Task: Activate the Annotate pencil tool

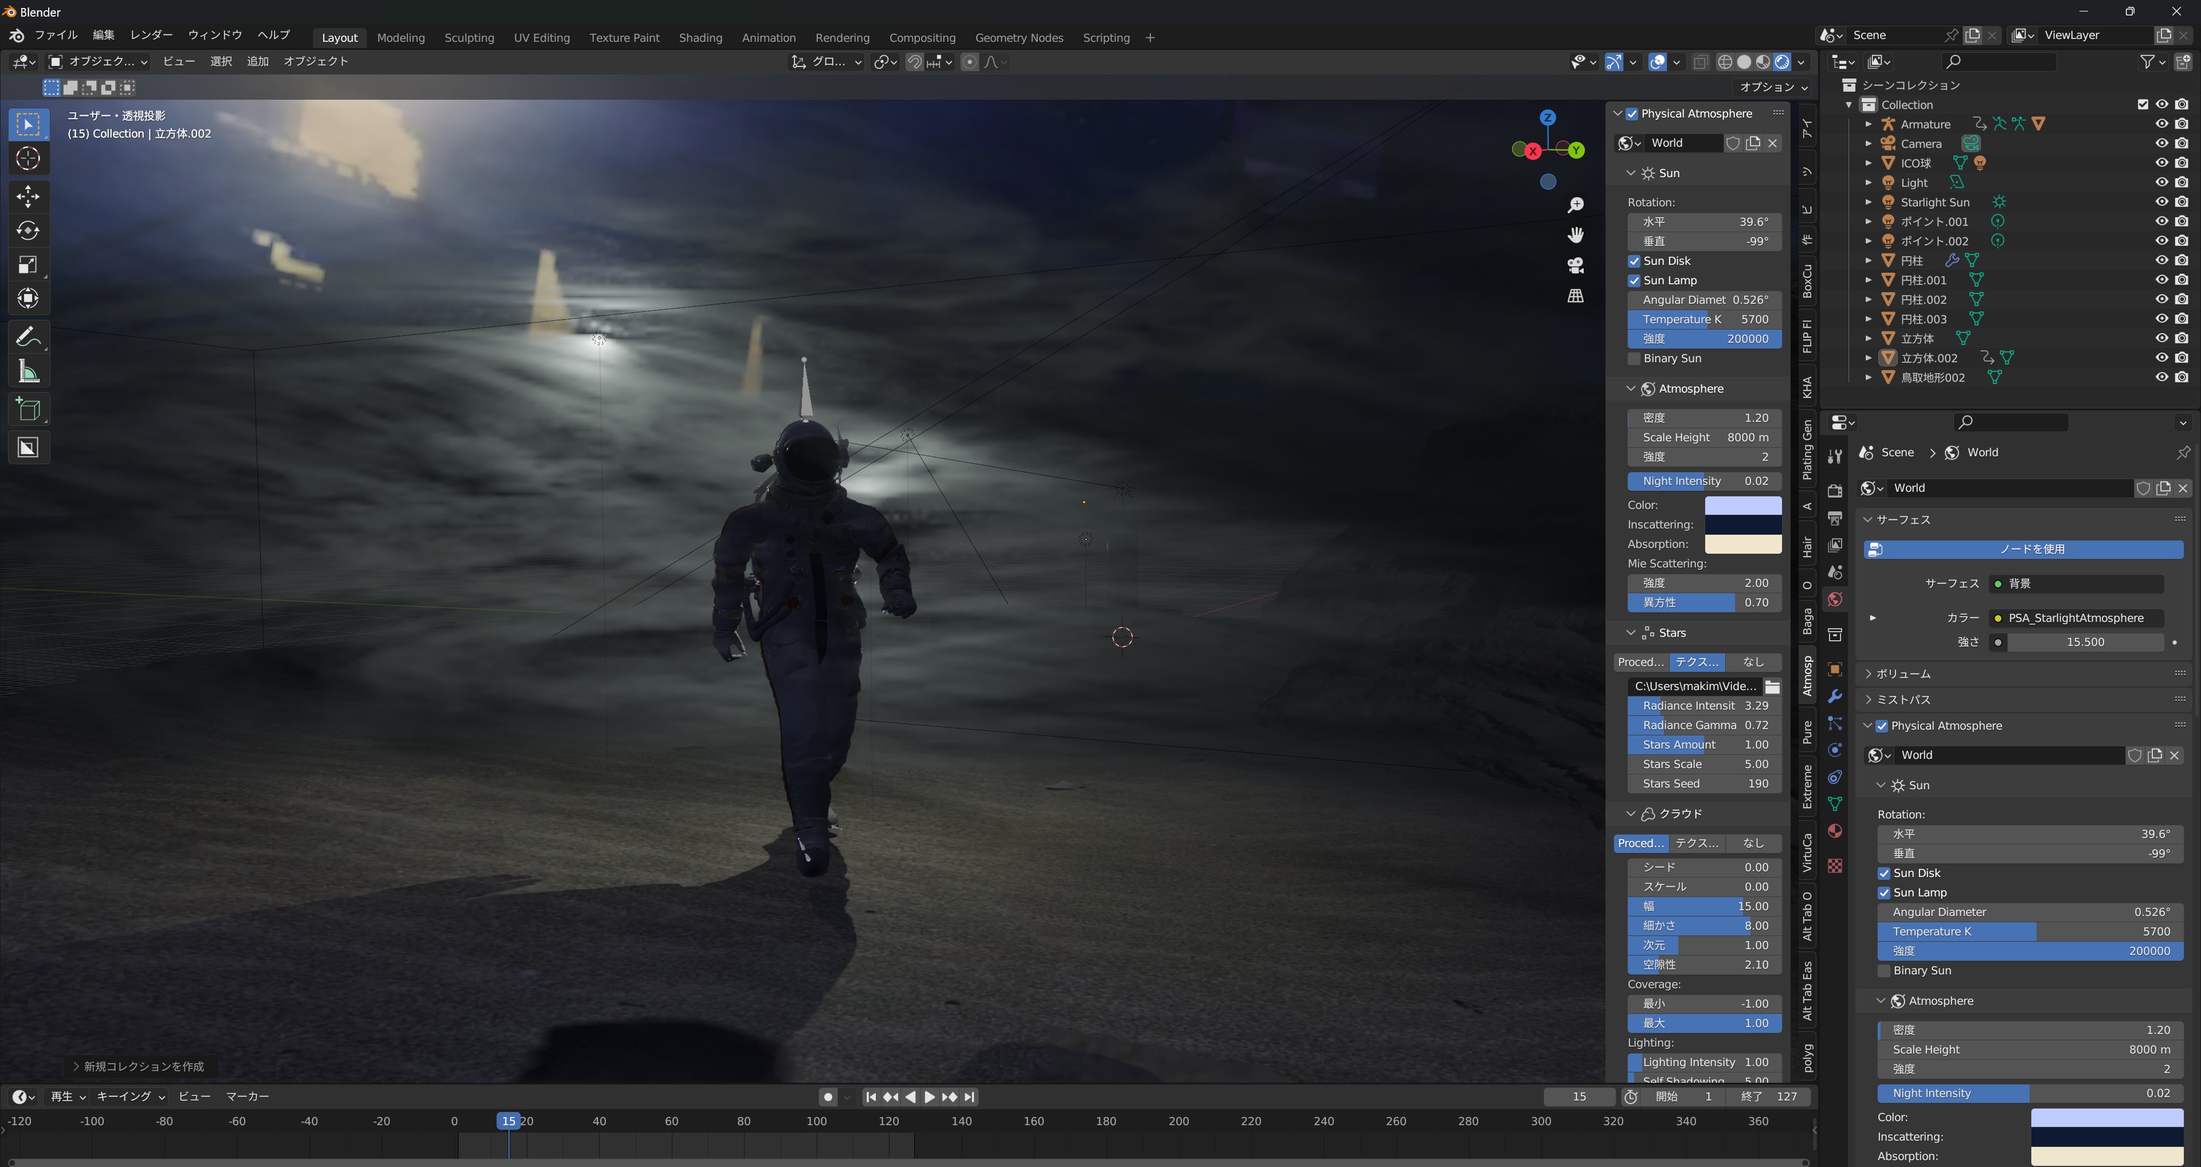Action: pyautogui.click(x=28, y=336)
